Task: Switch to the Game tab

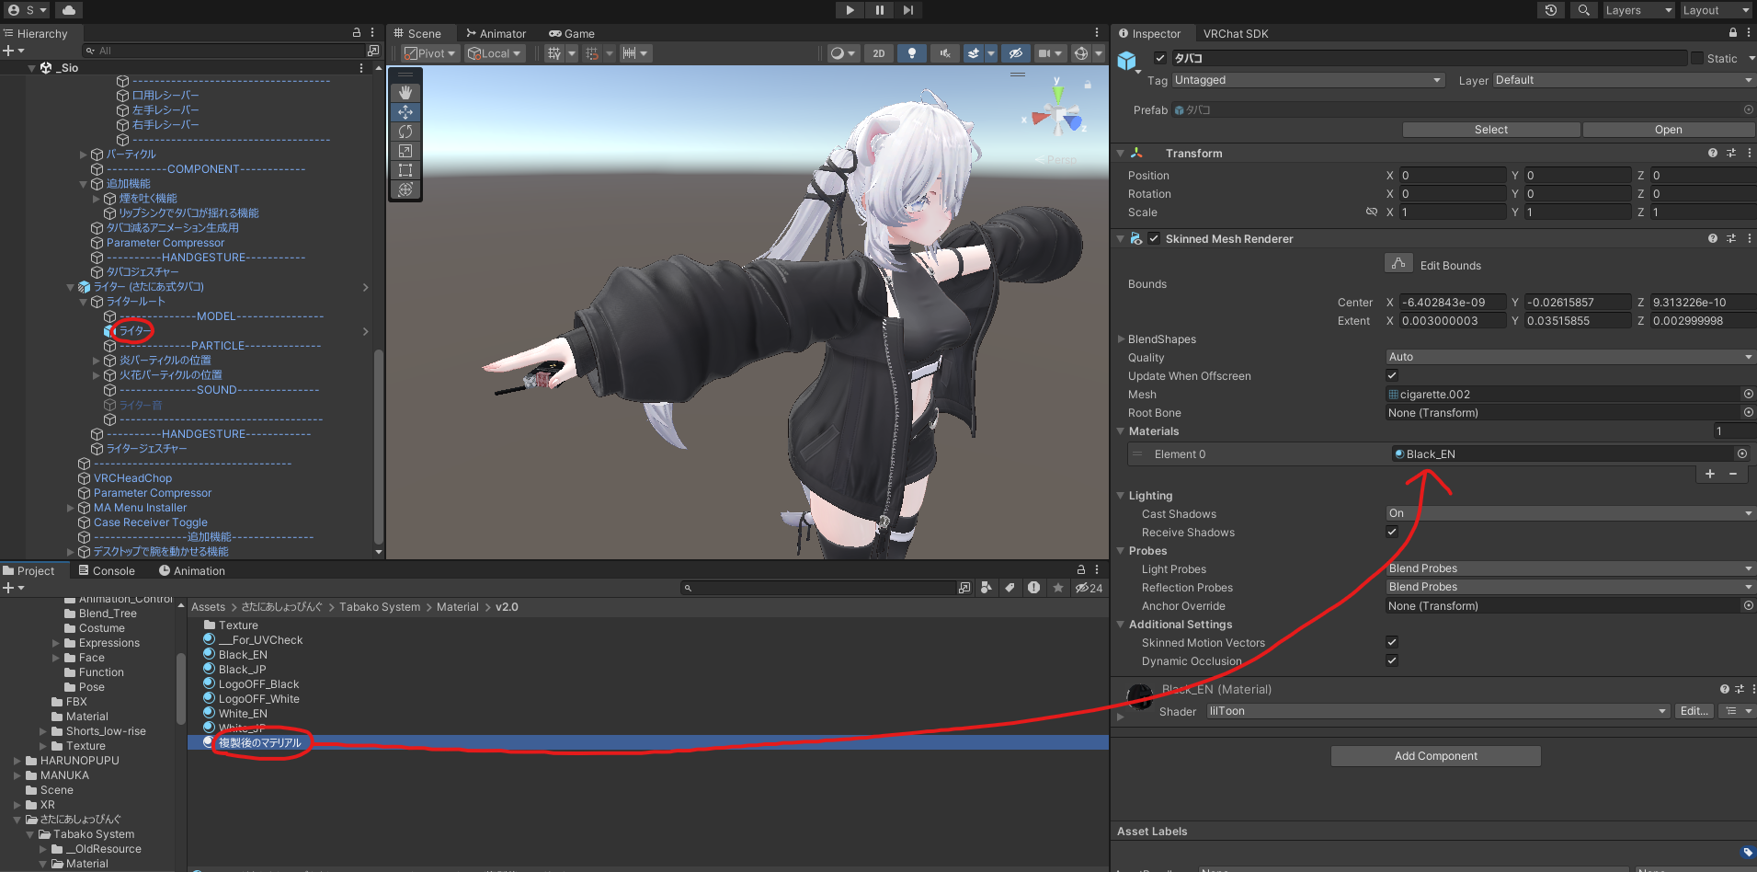Action: 572,33
